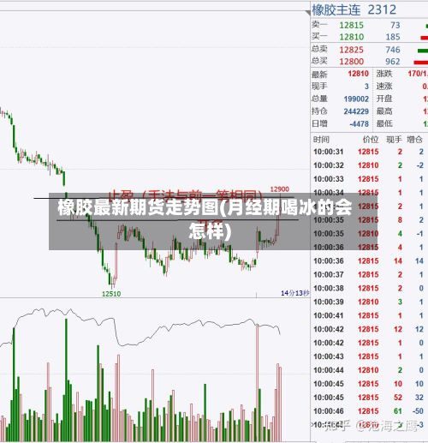Click the 最高 label

pyautogui.click(x=384, y=111)
